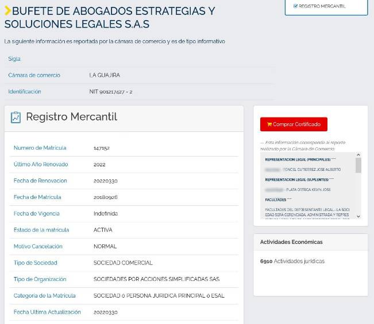The height and width of the screenshot is (324, 374).
Task: Click the Actividades Económicas heading
Action: point(291,242)
